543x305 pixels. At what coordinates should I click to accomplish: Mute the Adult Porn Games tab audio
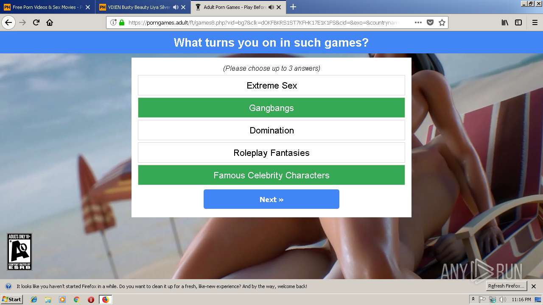(x=271, y=7)
